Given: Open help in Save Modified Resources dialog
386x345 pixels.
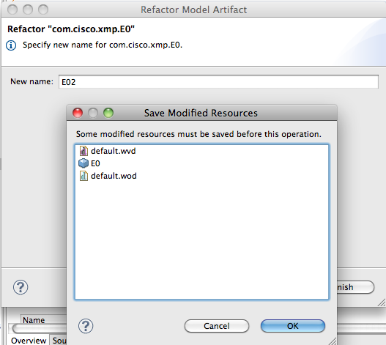Looking at the screenshot, I should pyautogui.click(x=86, y=326).
